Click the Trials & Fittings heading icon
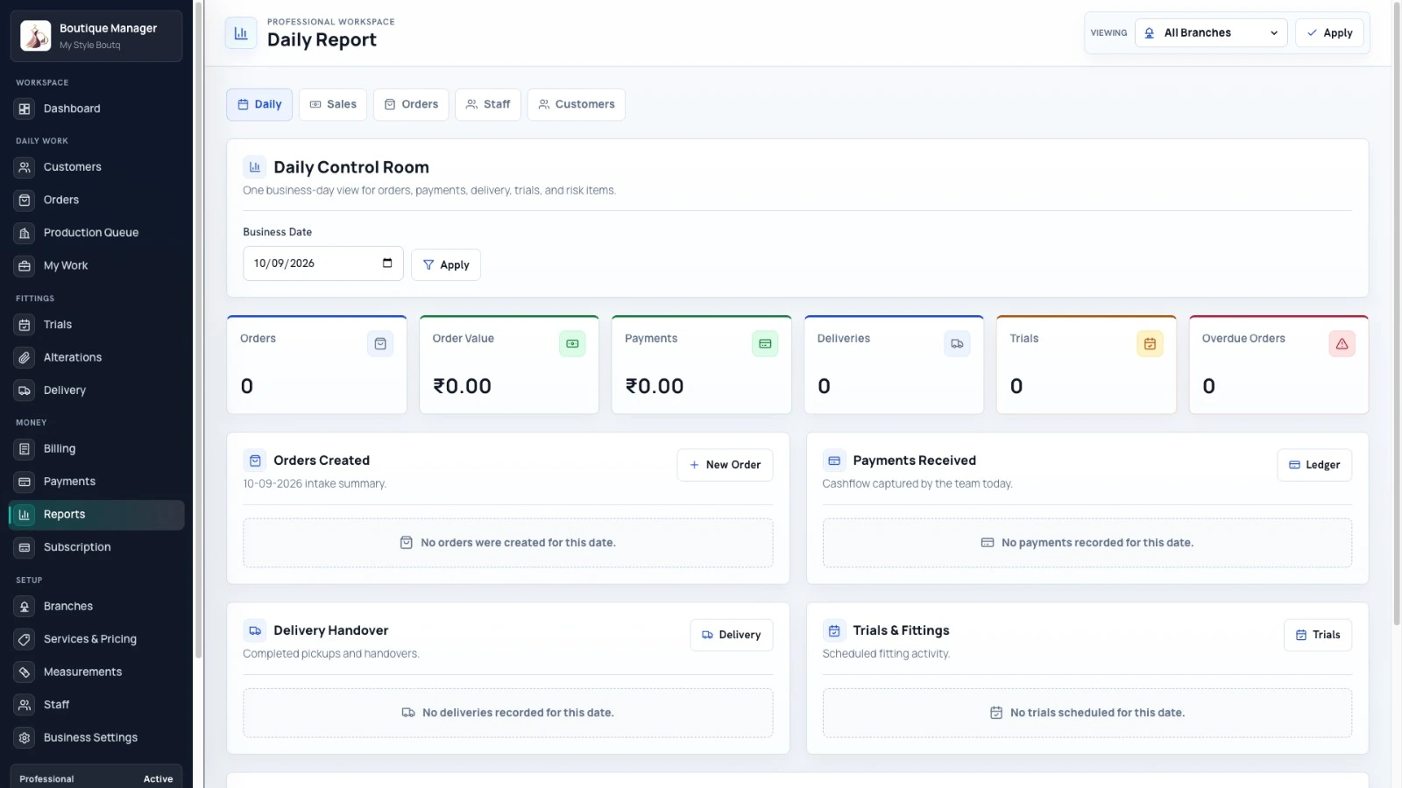The height and width of the screenshot is (788, 1402). click(x=834, y=630)
